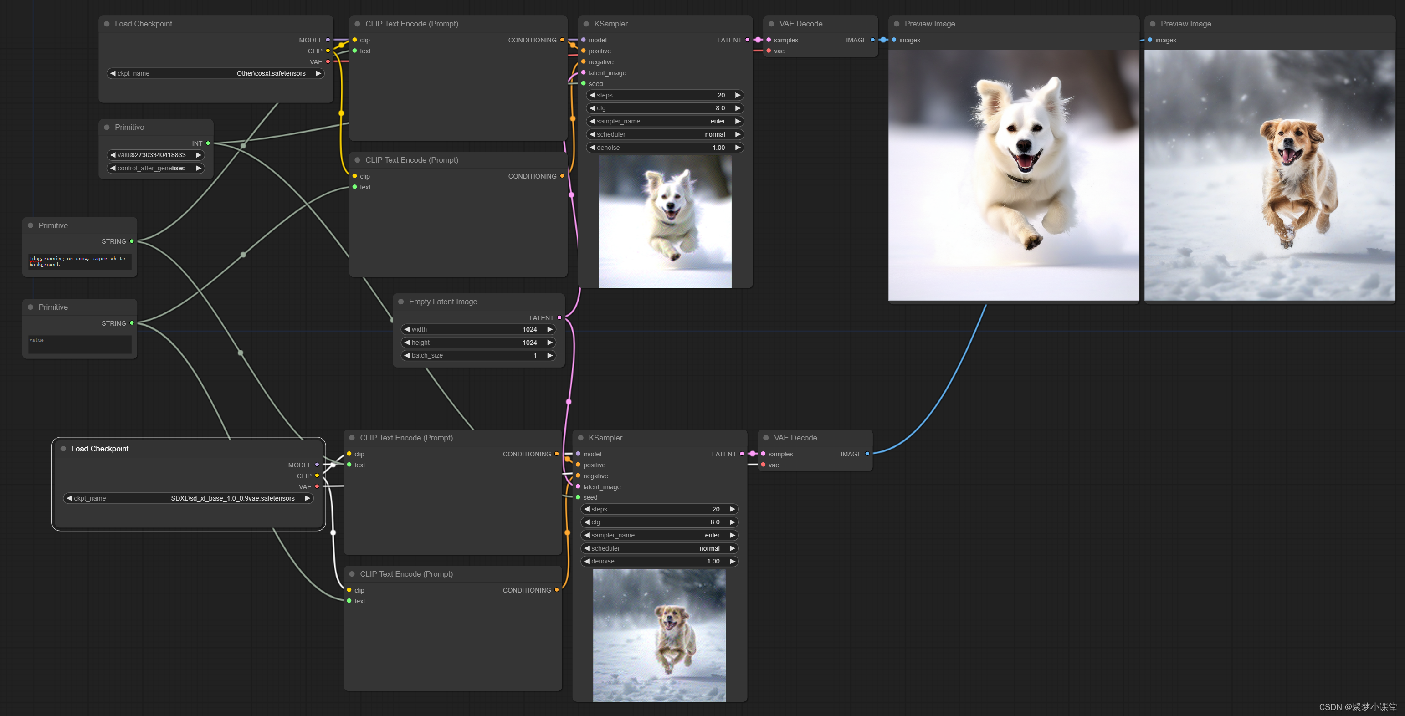The image size is (1405, 716).
Task: Click the MODEL output dot on the cosxl Load Checkpoint node
Action: click(328, 40)
